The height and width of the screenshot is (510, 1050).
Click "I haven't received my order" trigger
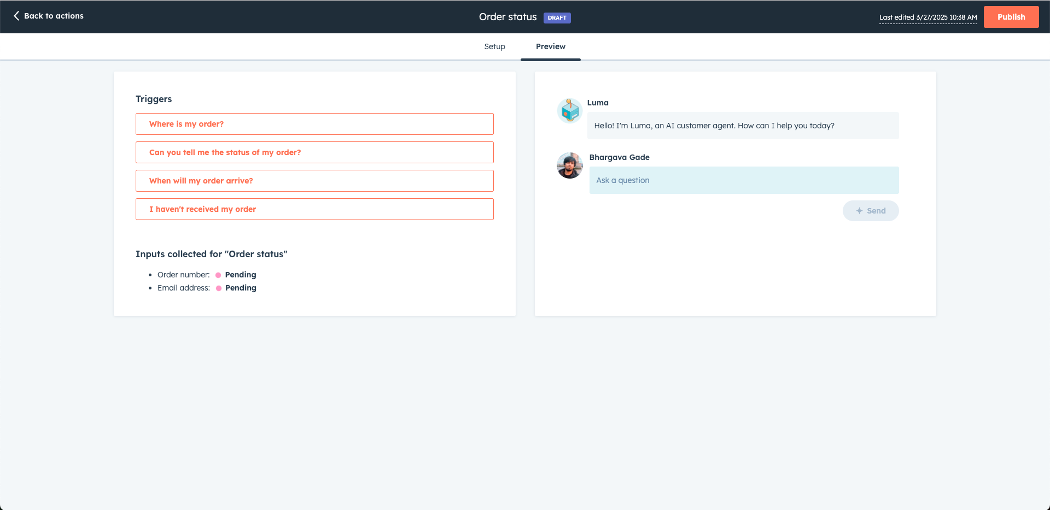coord(314,209)
